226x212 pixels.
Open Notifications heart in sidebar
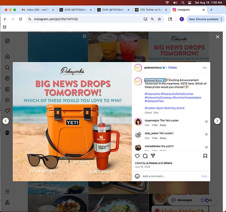click(x=7, y=111)
